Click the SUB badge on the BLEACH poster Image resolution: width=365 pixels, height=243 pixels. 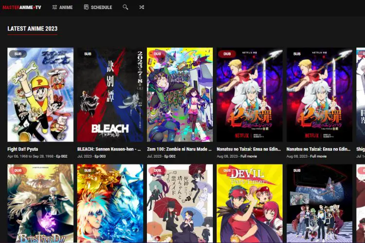(x=88, y=54)
